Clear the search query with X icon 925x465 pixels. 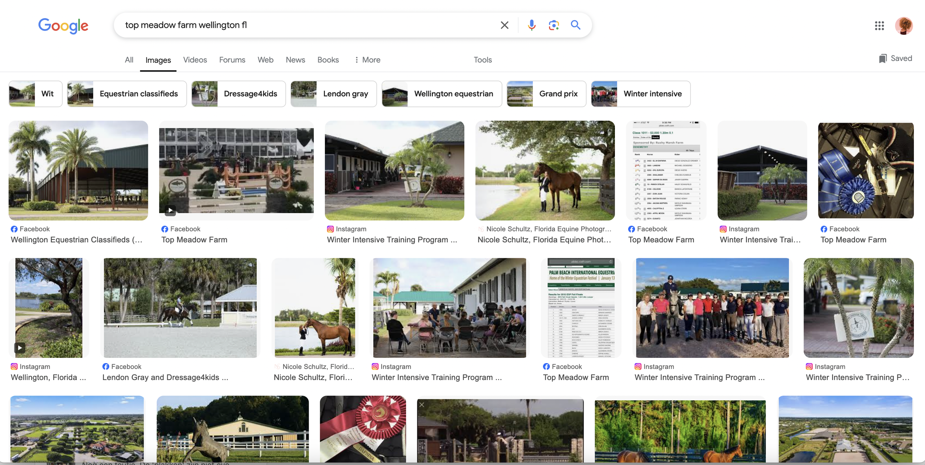[504, 25]
